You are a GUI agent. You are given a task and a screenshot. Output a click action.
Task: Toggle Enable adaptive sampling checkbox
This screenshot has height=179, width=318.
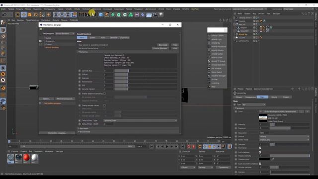104,94
